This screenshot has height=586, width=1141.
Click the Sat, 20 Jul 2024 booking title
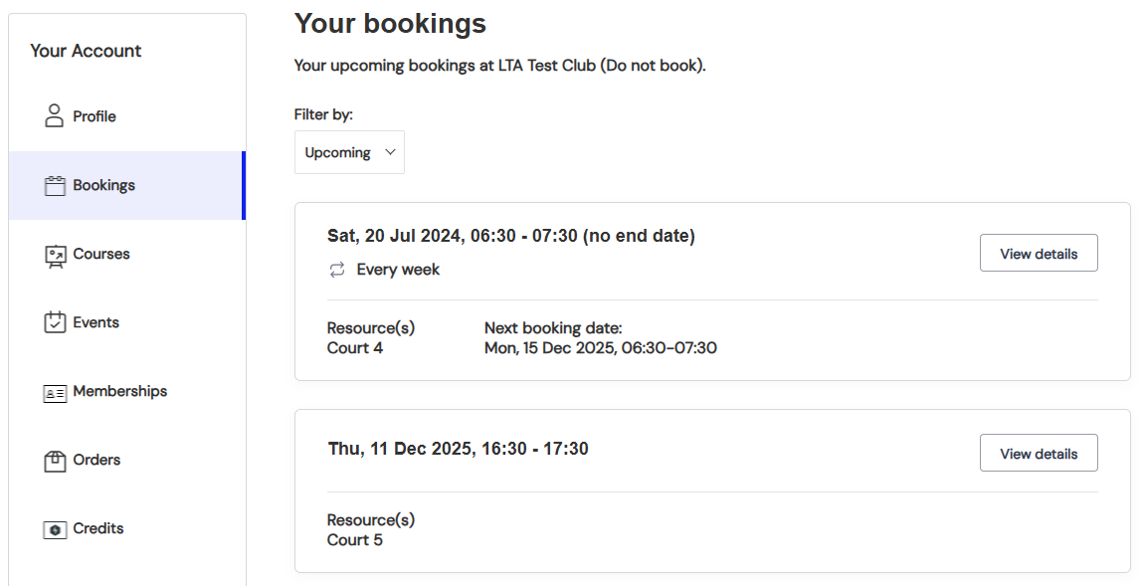(x=510, y=236)
